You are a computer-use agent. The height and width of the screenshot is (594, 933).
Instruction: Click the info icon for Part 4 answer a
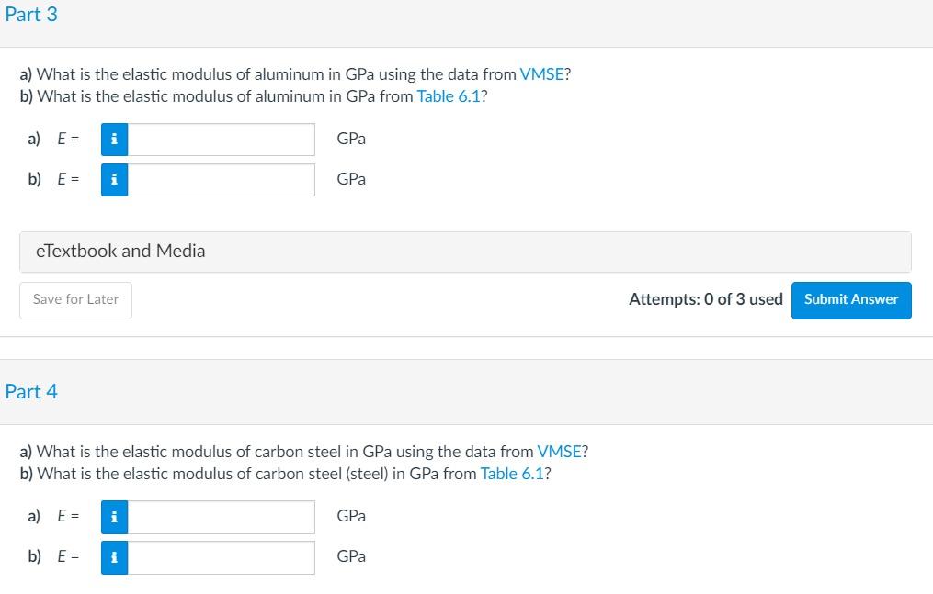pyautogui.click(x=114, y=517)
